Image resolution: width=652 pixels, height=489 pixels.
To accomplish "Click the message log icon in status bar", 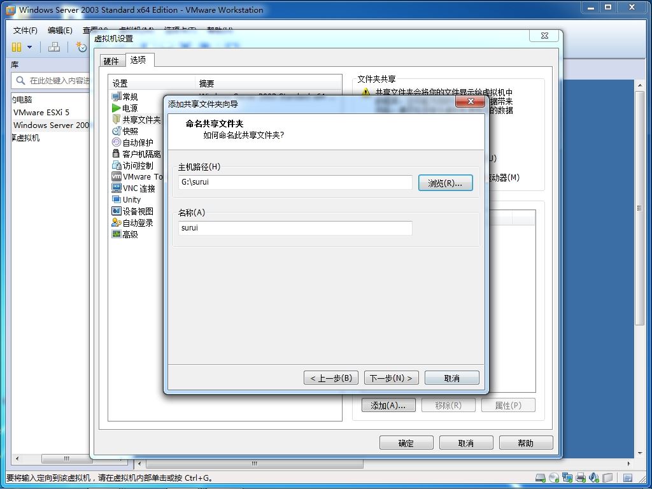I will 628,478.
